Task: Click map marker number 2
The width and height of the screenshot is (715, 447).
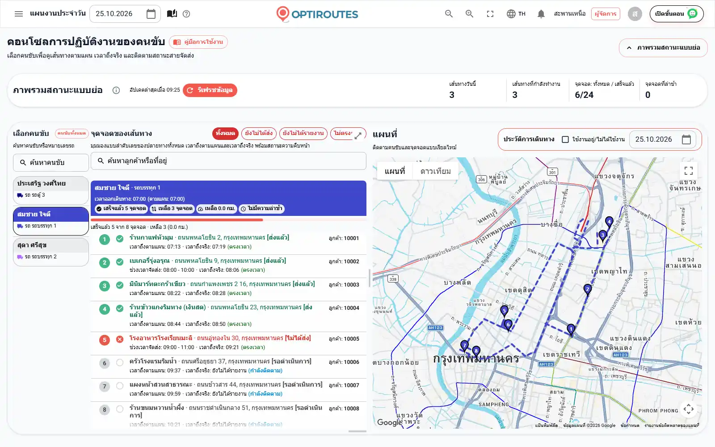Action: pyautogui.click(x=587, y=290)
